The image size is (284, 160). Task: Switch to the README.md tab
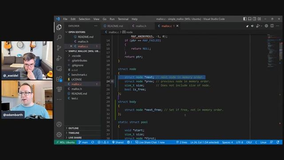point(115,26)
